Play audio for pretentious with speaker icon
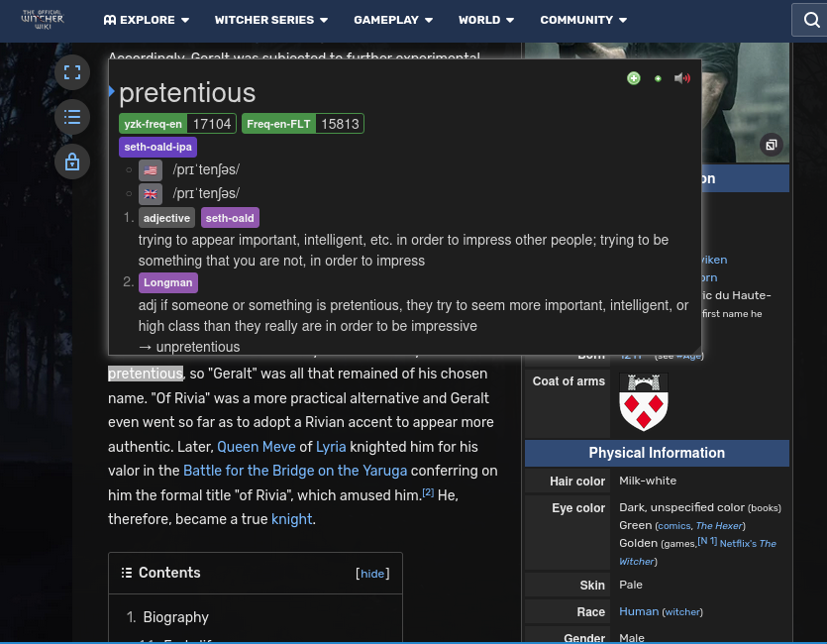 point(681,78)
